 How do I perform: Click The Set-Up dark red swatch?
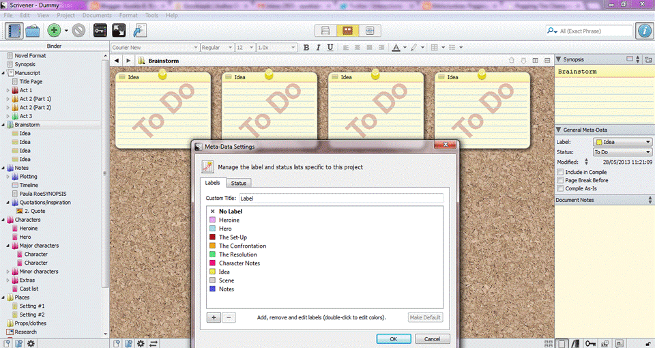coord(213,237)
